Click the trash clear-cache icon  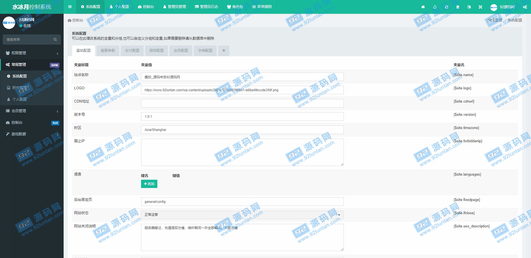pyautogui.click(x=458, y=7)
